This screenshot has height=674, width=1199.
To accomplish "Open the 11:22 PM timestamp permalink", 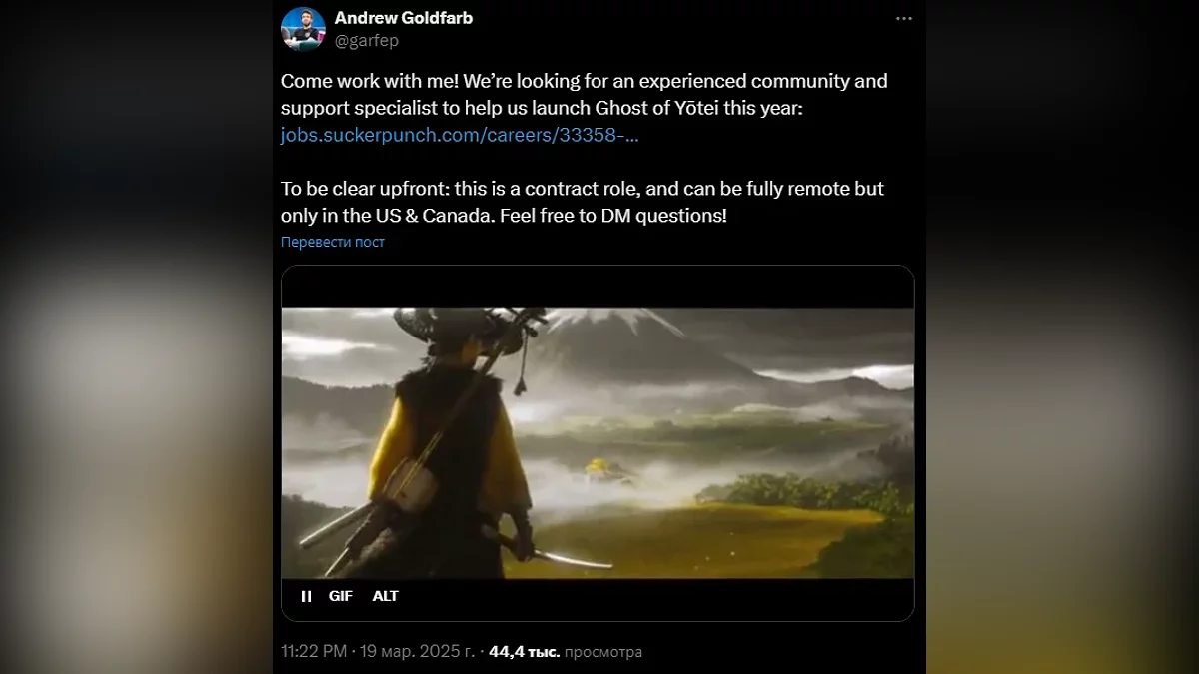I will (314, 652).
